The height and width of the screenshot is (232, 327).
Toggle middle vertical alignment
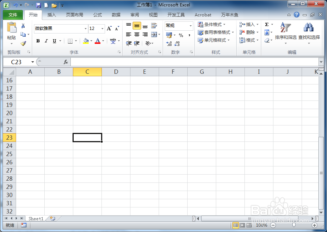click(137, 26)
